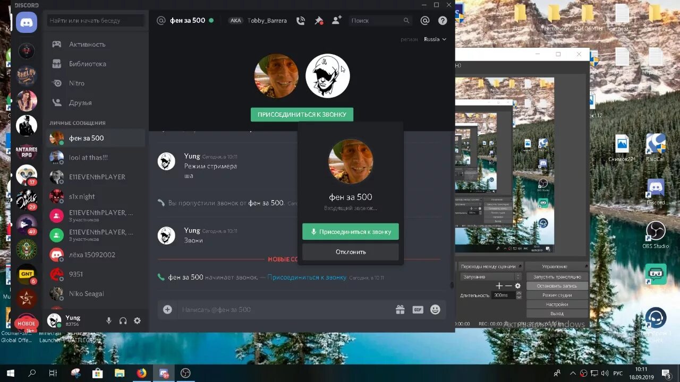Open File Explorer from the taskbar
Image resolution: width=680 pixels, height=382 pixels.
[120, 373]
